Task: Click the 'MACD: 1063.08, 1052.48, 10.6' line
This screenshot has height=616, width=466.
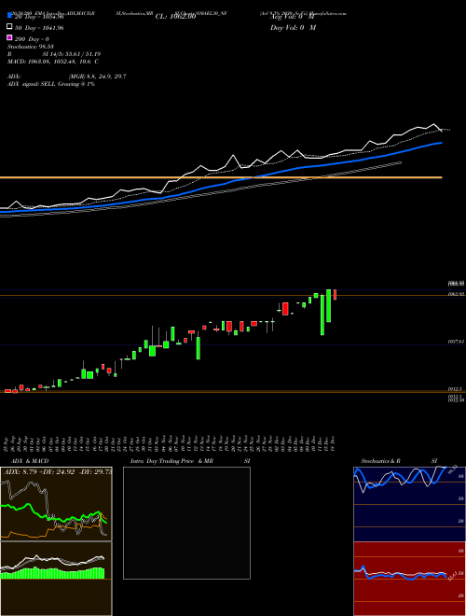Action: coord(53,62)
